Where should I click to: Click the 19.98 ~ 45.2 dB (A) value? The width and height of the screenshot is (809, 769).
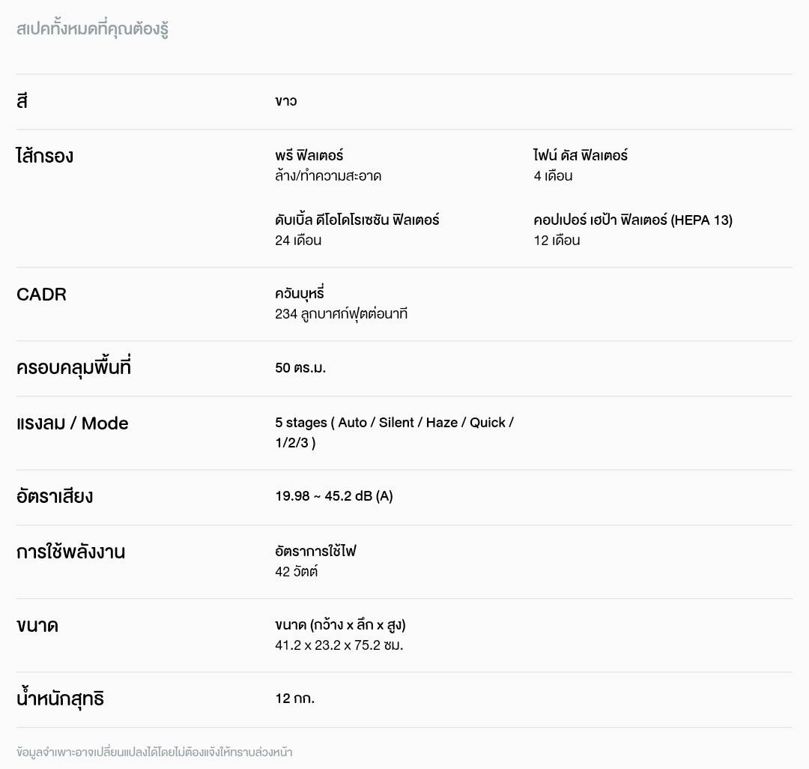(x=333, y=496)
